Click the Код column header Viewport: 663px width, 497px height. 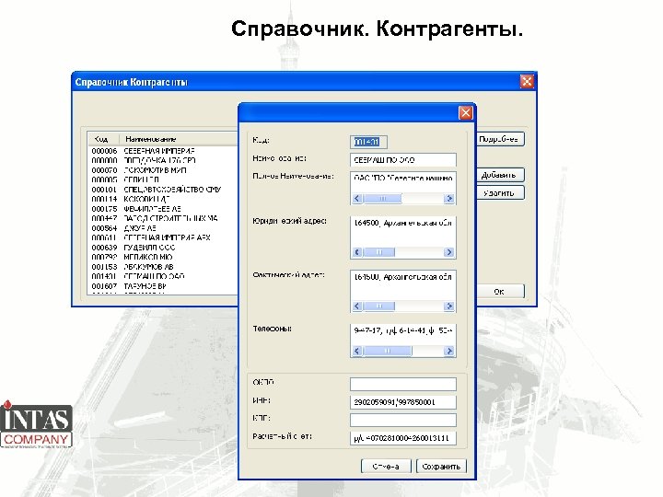(103, 139)
